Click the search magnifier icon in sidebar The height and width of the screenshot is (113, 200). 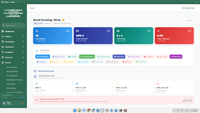[x=4, y=25]
